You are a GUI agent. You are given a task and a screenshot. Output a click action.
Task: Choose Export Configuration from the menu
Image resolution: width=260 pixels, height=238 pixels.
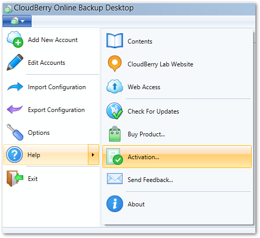[x=51, y=109]
